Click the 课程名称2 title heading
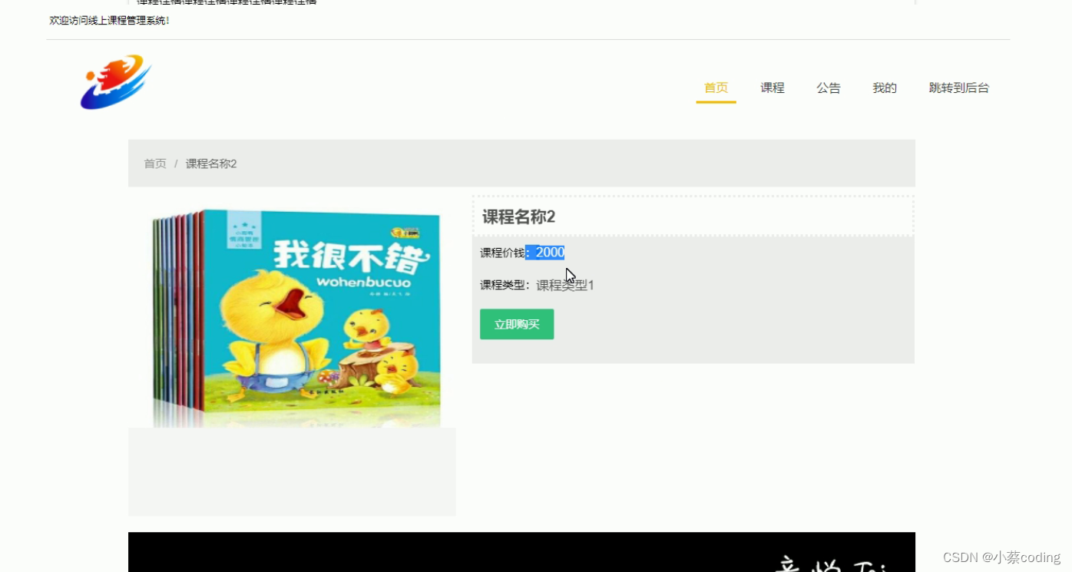The image size is (1072, 572). coord(518,217)
